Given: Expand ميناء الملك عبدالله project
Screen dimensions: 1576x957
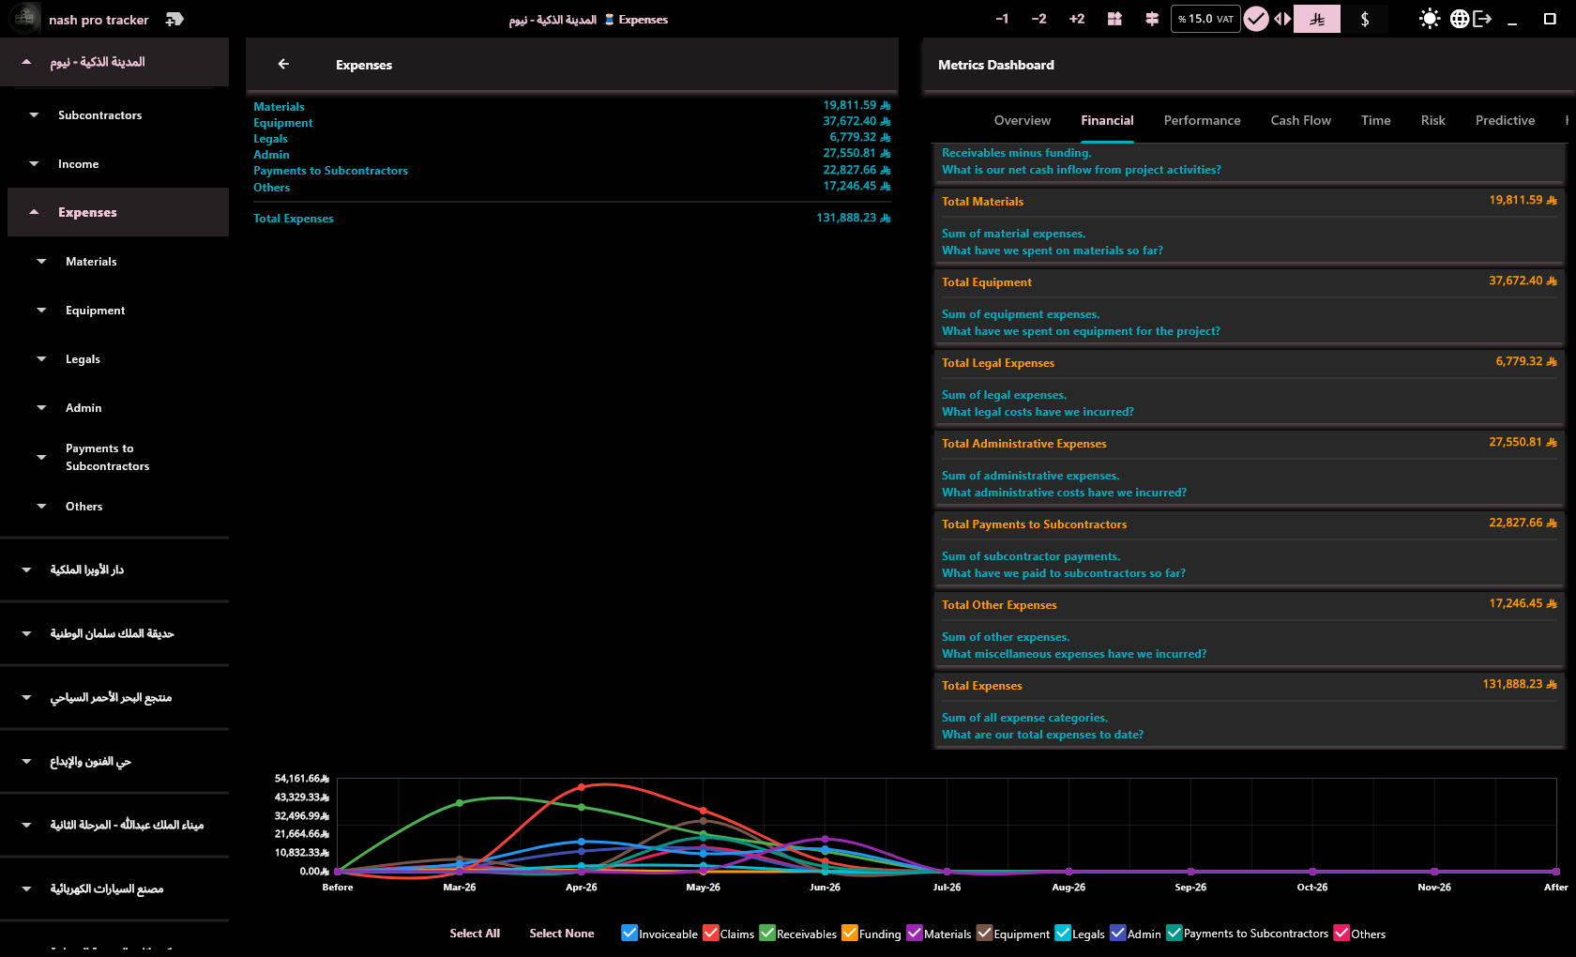Looking at the screenshot, I should coord(26,826).
